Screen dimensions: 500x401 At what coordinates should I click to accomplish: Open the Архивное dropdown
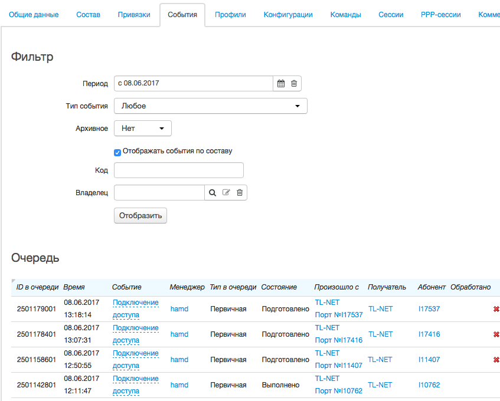pos(142,129)
